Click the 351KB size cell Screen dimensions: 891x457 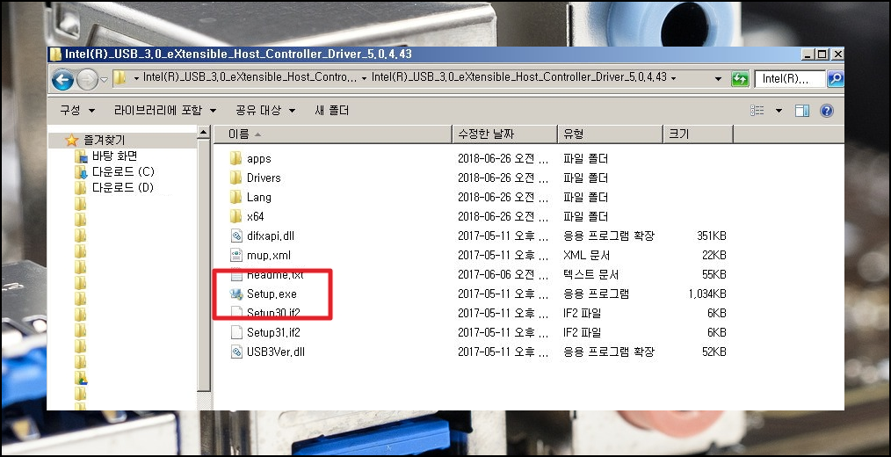712,236
